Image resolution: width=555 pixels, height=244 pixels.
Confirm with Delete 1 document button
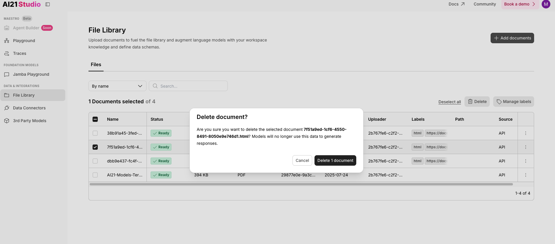[335, 160]
